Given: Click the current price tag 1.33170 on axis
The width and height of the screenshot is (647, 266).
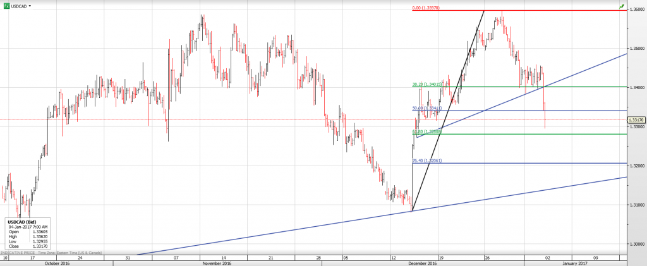Looking at the screenshot, I should coord(637,120).
